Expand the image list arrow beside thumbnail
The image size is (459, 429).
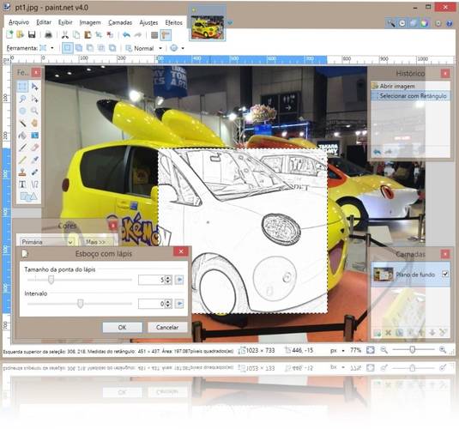click(231, 22)
